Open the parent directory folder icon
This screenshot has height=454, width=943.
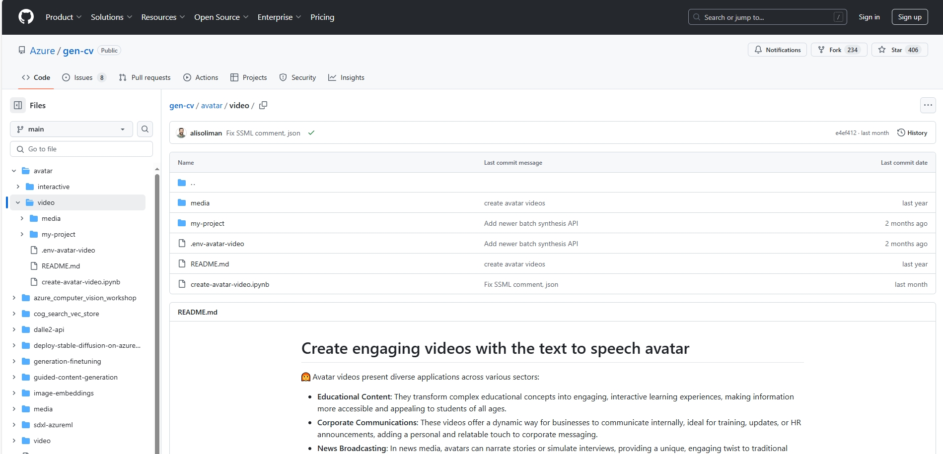(182, 183)
